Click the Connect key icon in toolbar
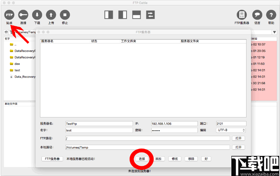Screen dimensions: 280x176 pyautogui.click(x=23, y=15)
